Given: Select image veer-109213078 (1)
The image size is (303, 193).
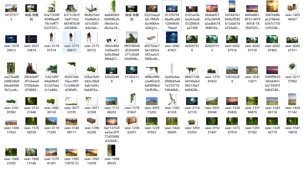Looking at the screenshot, I should click(71, 153).
